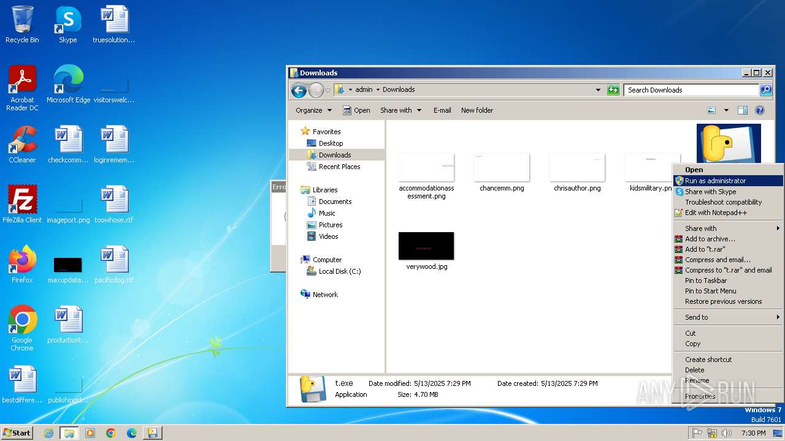Select productiont Word document on desktop

pyautogui.click(x=68, y=325)
